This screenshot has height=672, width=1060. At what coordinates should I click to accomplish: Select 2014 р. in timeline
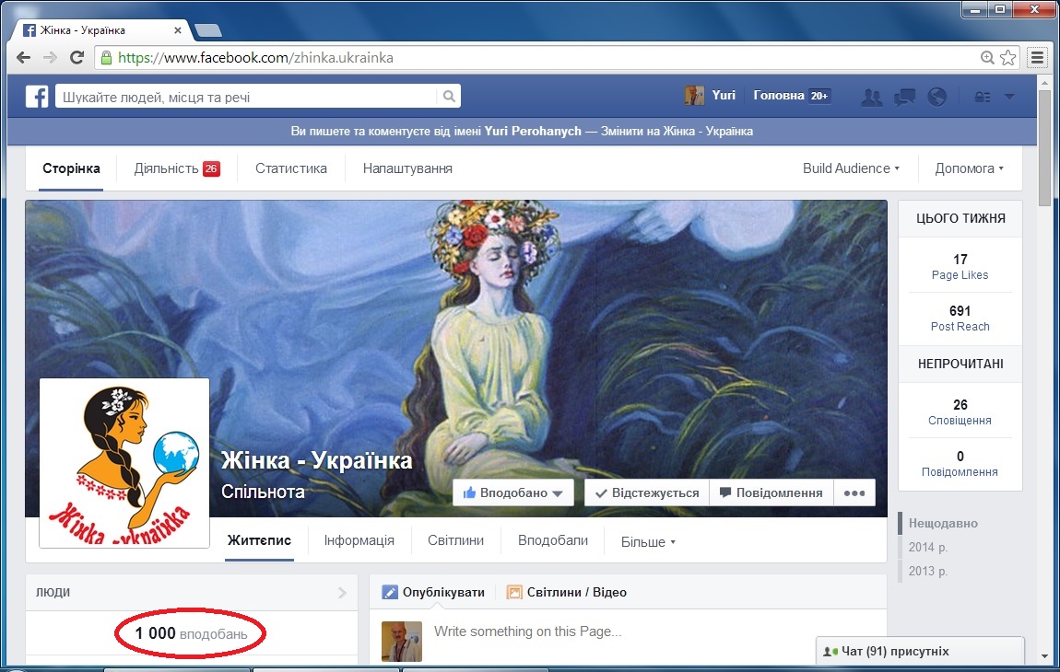928,547
